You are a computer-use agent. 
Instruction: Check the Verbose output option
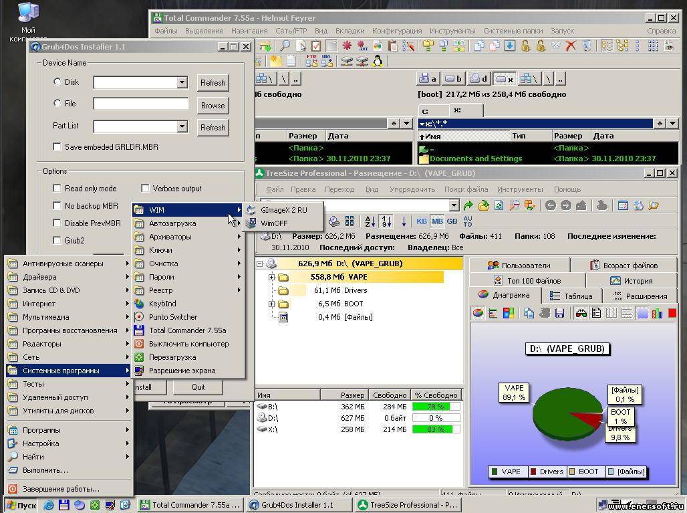click(x=145, y=188)
